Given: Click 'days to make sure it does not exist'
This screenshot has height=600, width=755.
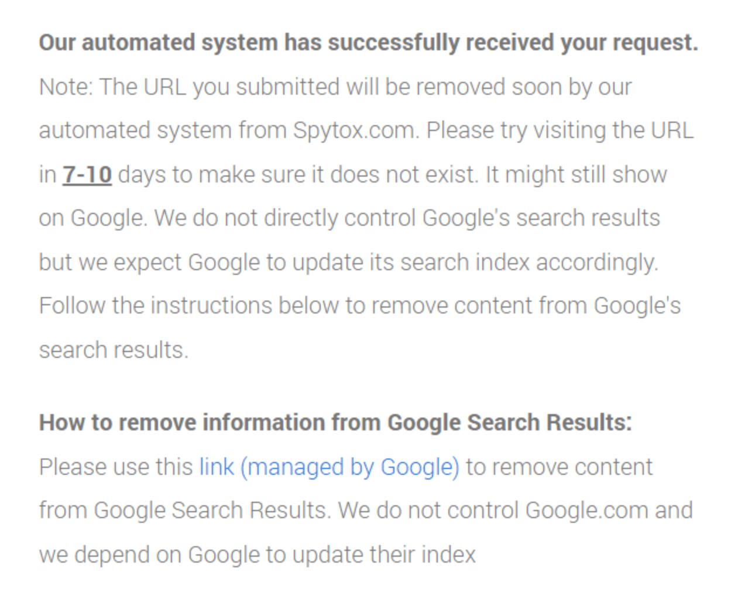Looking at the screenshot, I should pyautogui.click(x=298, y=175).
